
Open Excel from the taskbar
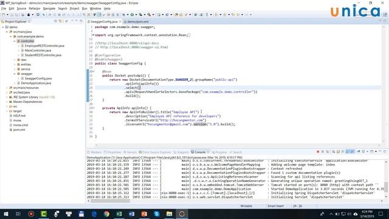[x=119, y=214]
